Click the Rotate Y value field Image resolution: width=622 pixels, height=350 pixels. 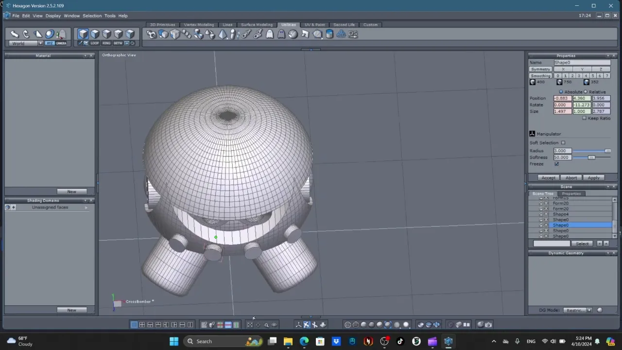tap(581, 105)
